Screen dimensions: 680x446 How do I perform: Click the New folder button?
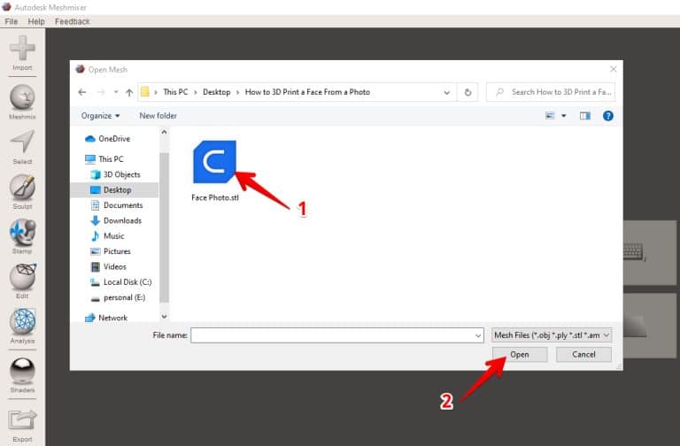coord(158,116)
